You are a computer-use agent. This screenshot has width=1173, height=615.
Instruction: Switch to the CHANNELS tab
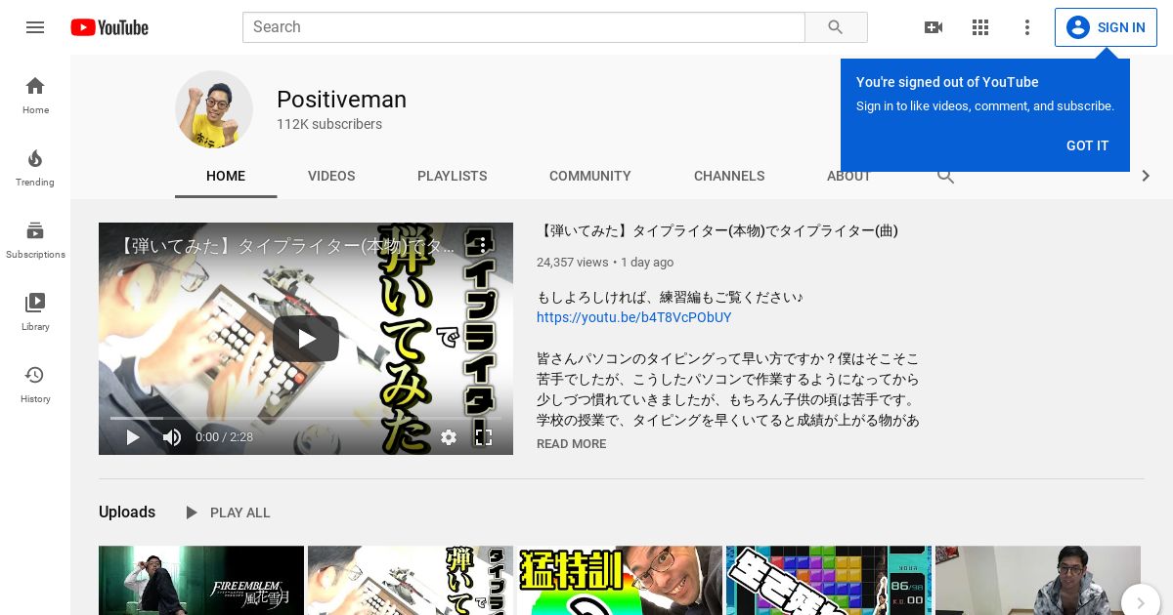pyautogui.click(x=729, y=176)
